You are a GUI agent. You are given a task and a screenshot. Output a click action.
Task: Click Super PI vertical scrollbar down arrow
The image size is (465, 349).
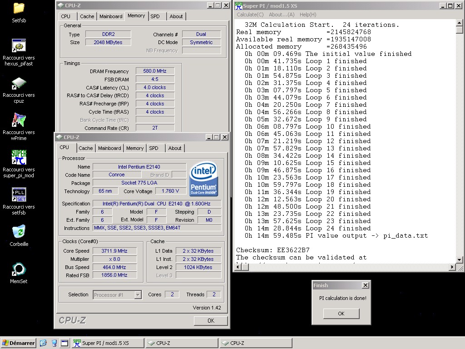459,260
